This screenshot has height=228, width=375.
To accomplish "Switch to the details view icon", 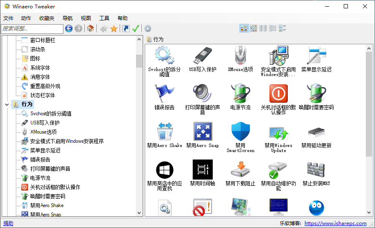I will [x=282, y=28].
